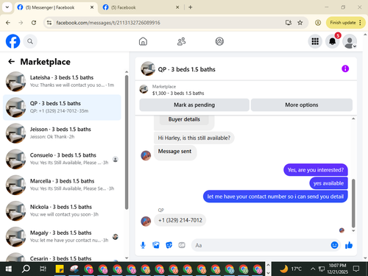Click the chat scroll down arrow
This screenshot has width=368, height=276.
353,231
